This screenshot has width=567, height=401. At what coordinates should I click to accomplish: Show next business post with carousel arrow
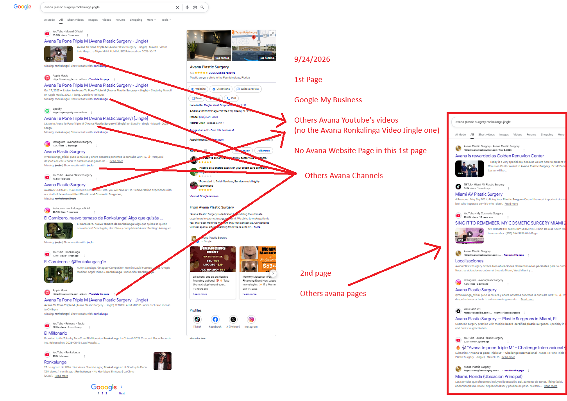[273, 273]
